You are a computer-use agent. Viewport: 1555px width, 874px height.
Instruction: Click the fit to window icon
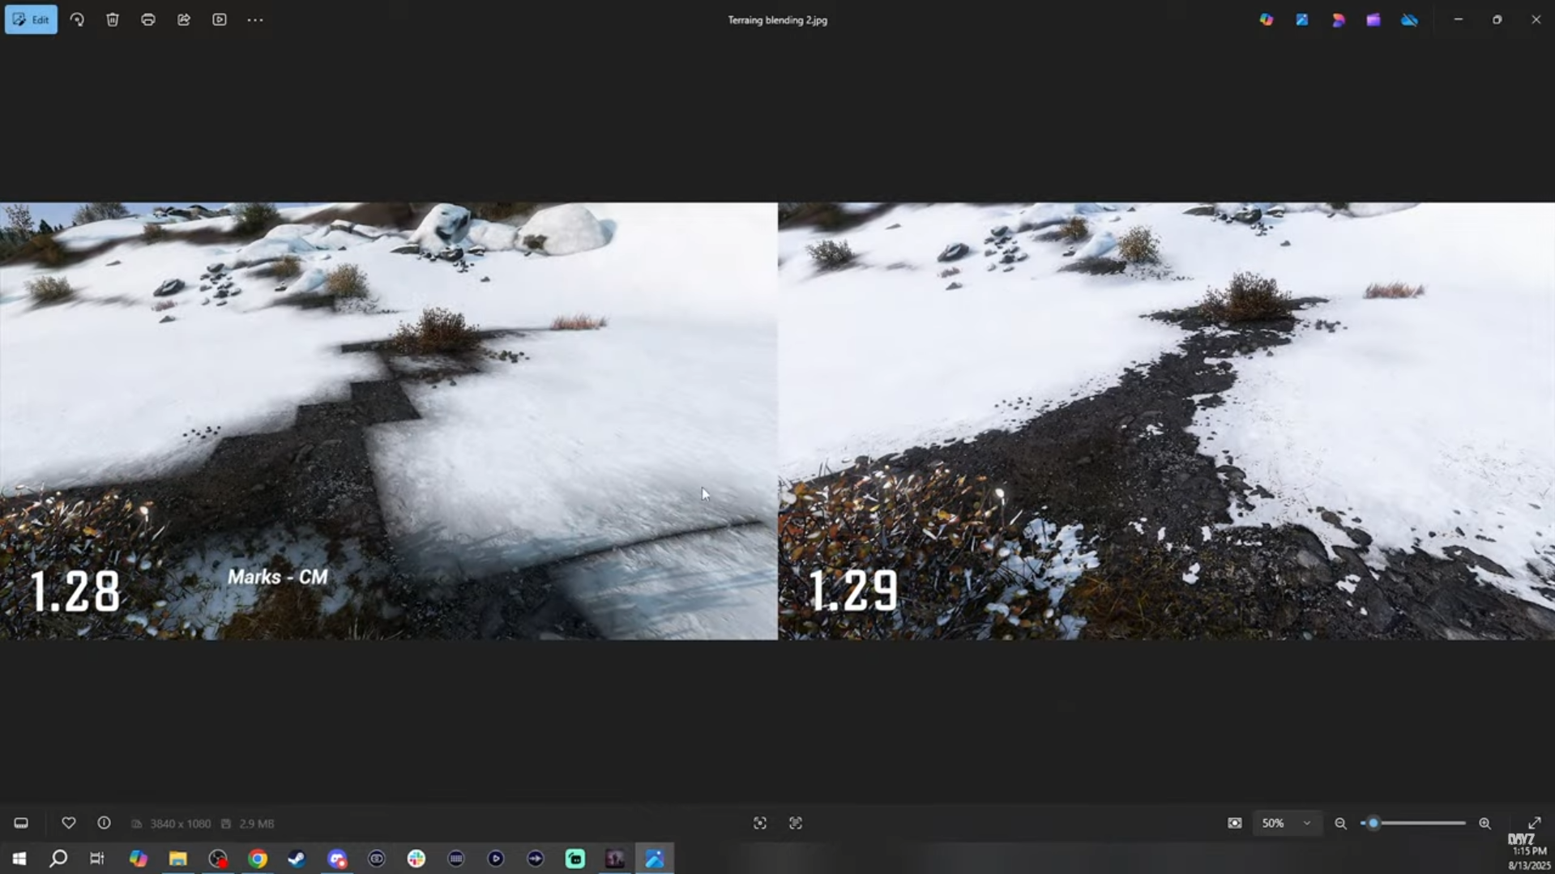click(x=1234, y=823)
